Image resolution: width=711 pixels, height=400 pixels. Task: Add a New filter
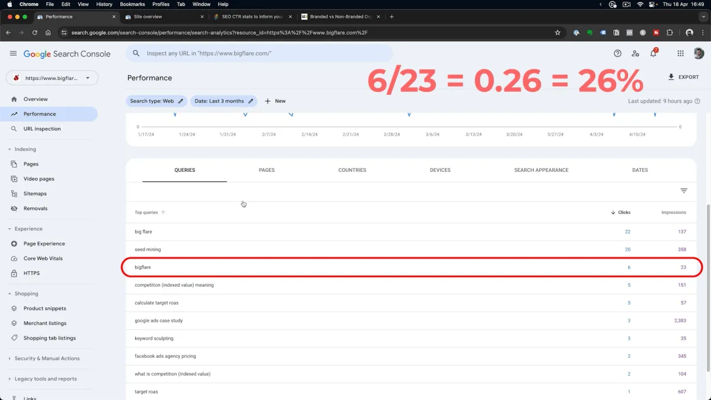276,101
